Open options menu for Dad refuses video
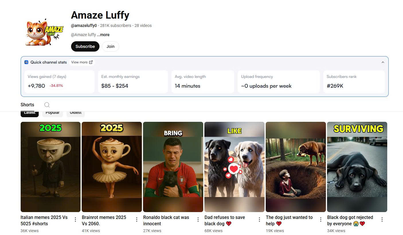 259,220
